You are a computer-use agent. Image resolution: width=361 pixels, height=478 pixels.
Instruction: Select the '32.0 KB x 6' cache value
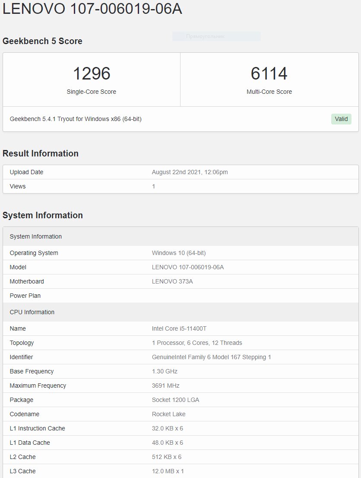click(x=168, y=429)
